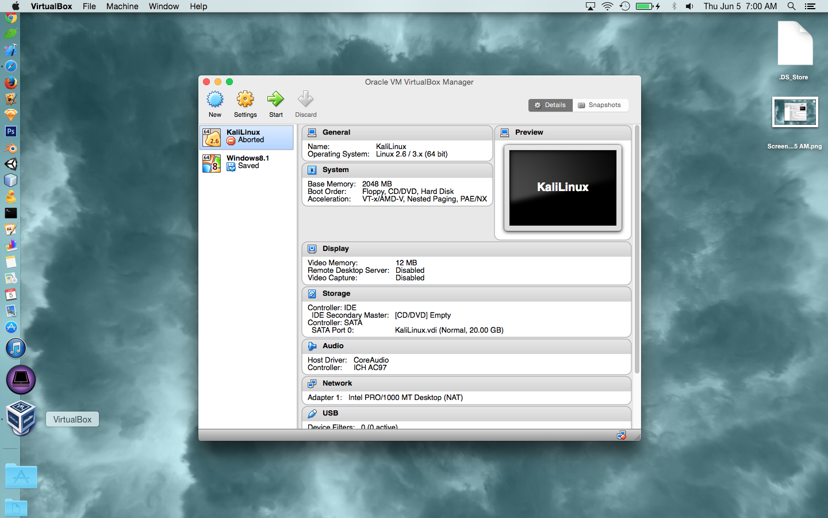Click the "Intel PRO/1000 MT Desktop (NAT)" text
The height and width of the screenshot is (518, 828).
(x=405, y=398)
